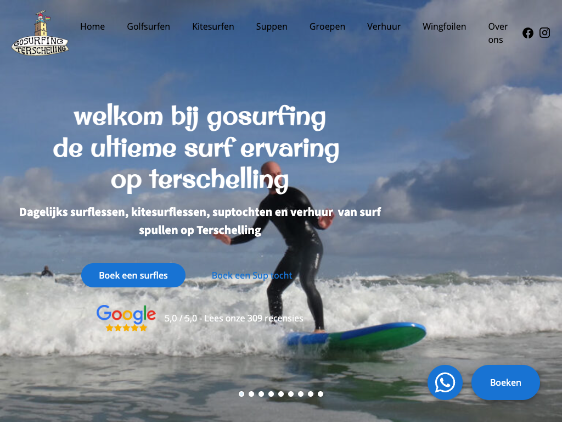The width and height of the screenshot is (562, 422).
Task: Open the Instagram icon link
Action: (x=544, y=32)
